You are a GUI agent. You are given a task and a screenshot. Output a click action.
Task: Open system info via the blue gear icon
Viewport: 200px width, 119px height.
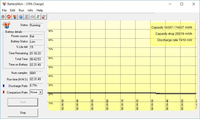20,17
